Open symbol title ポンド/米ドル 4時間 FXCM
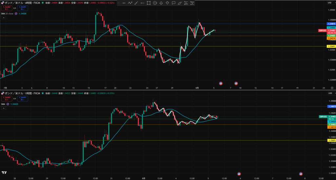 click(23, 3)
